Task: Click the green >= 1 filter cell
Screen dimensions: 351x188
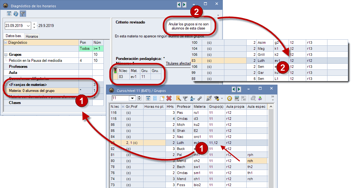Action: 98,49
